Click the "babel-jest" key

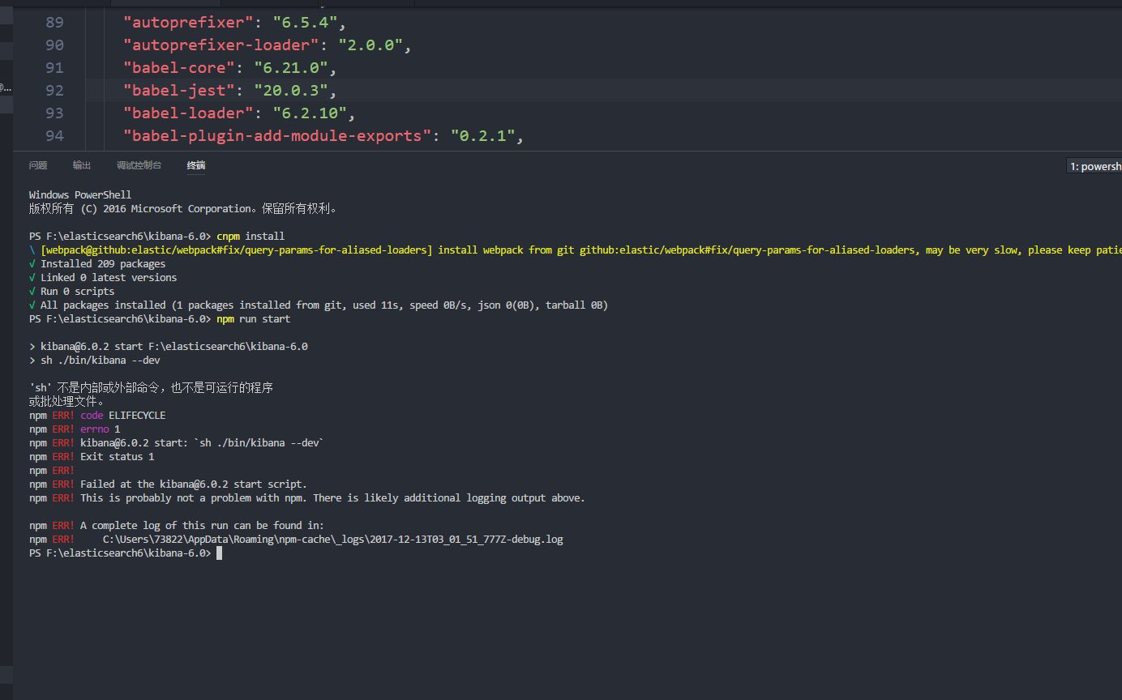179,91
